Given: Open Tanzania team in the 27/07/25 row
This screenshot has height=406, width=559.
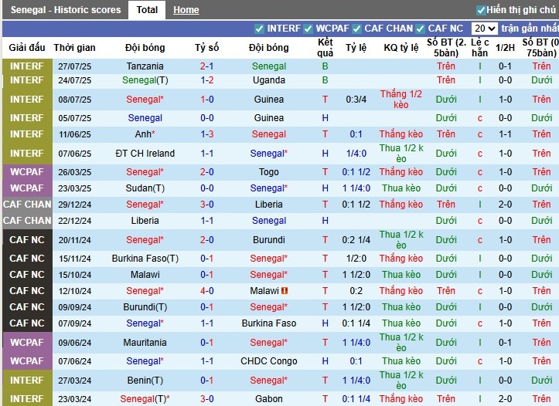Looking at the screenshot, I should click(145, 66).
